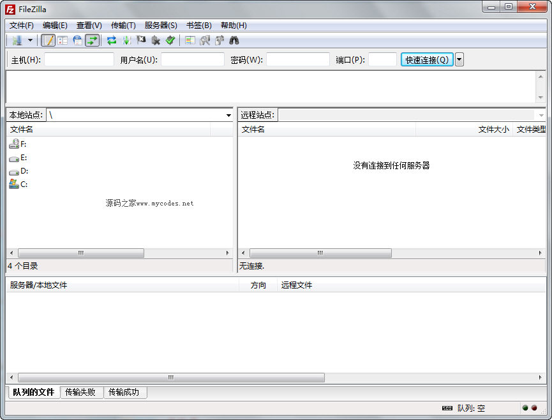552x420 pixels.
Task: Click the message log scroll up arrow
Action: coord(541,77)
